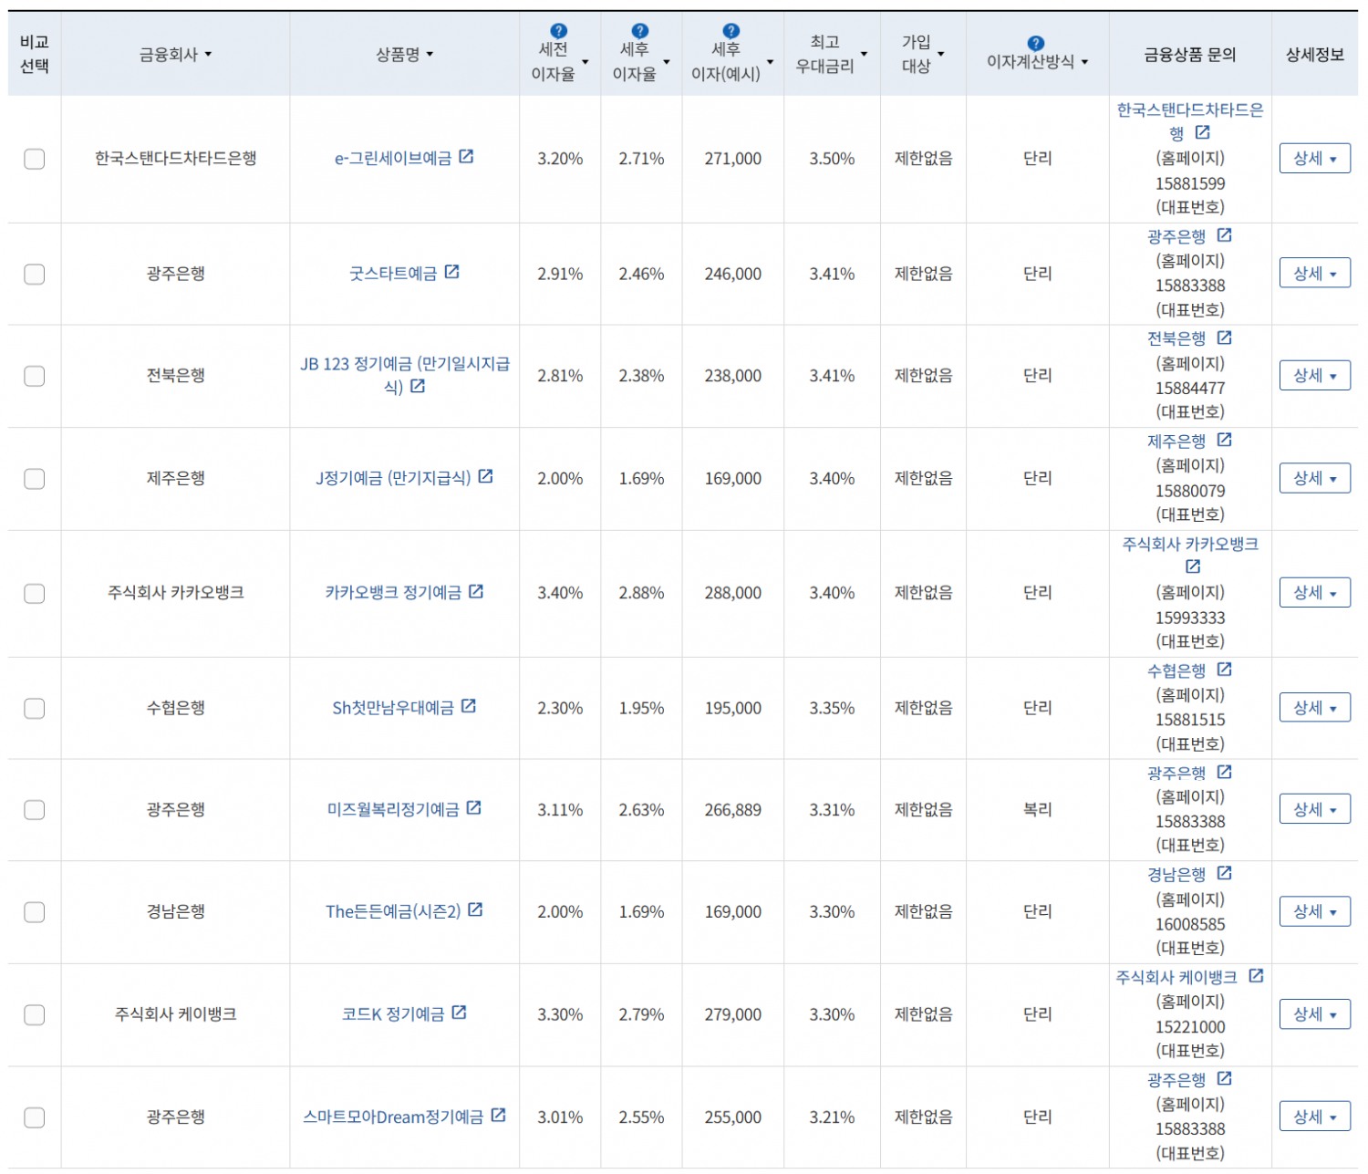Click help icon above 세전 이자율 header
The height and width of the screenshot is (1174, 1368).
(x=559, y=31)
